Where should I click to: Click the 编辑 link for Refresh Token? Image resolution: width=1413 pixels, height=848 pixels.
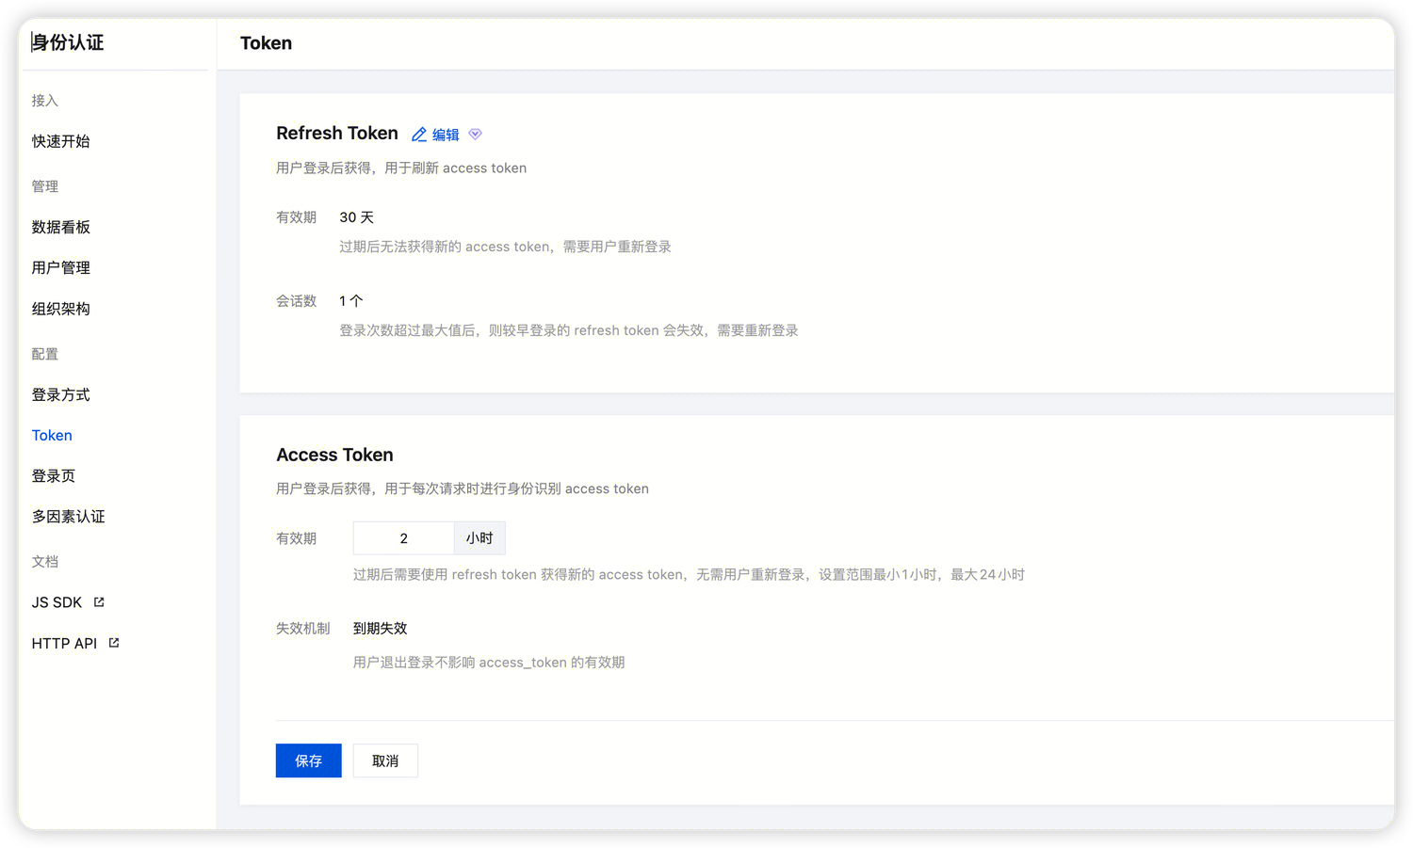click(x=446, y=135)
